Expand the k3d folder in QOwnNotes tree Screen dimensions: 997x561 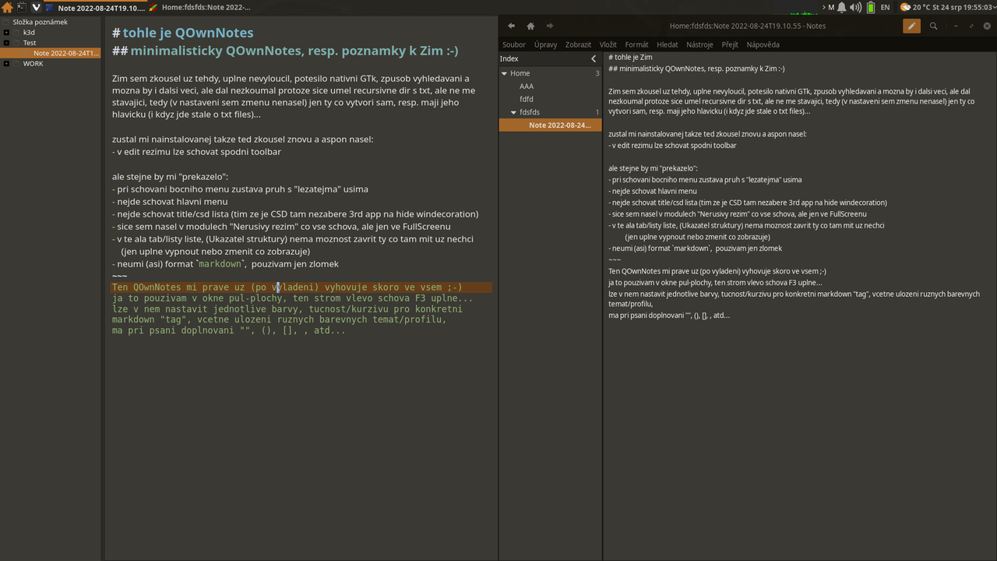pos(6,33)
